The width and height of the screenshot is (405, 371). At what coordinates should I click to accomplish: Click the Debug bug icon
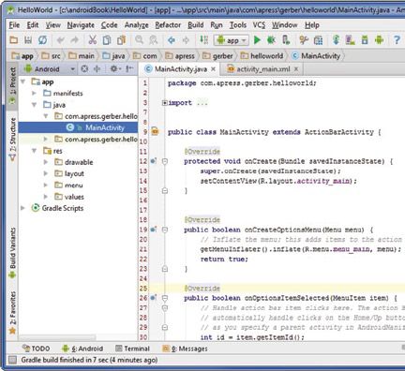(x=271, y=40)
